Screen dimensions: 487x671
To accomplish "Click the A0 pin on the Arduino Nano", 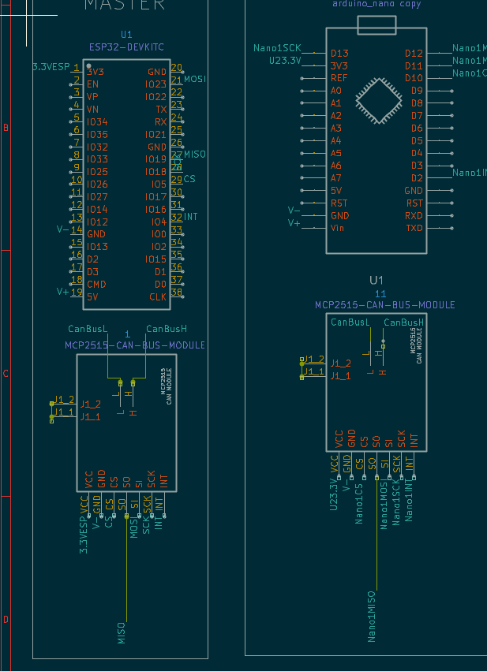I will (335, 91).
